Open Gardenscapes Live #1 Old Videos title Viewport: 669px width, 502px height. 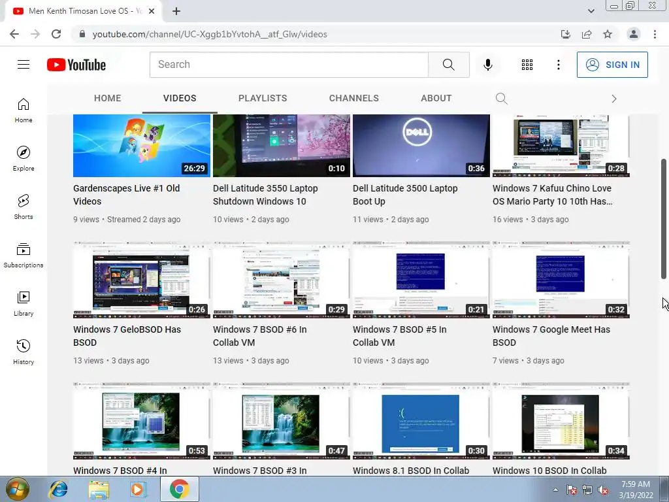[126, 195]
